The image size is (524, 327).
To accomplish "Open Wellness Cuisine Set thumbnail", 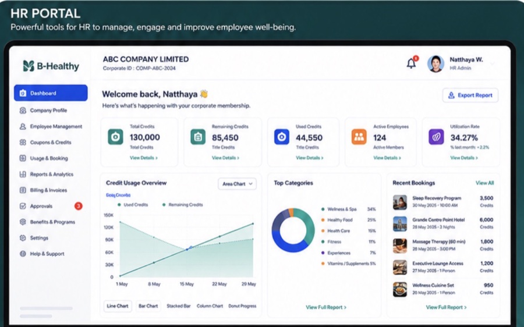I will 399,289.
